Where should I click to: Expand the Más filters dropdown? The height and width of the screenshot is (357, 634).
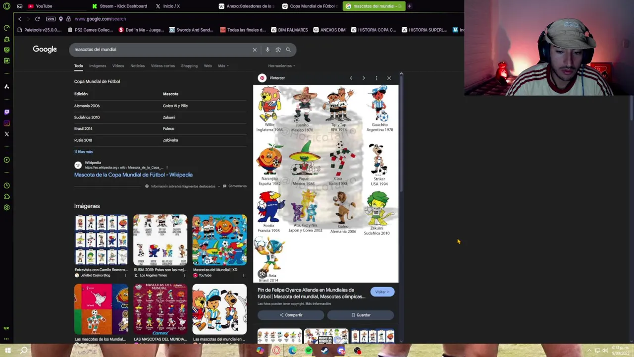222,66
